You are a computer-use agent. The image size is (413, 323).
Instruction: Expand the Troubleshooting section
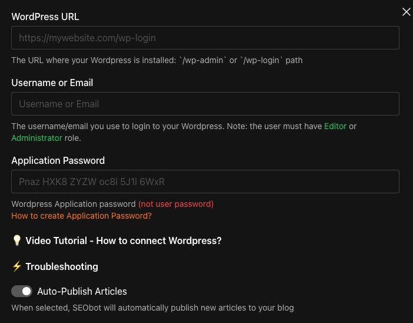coord(62,266)
